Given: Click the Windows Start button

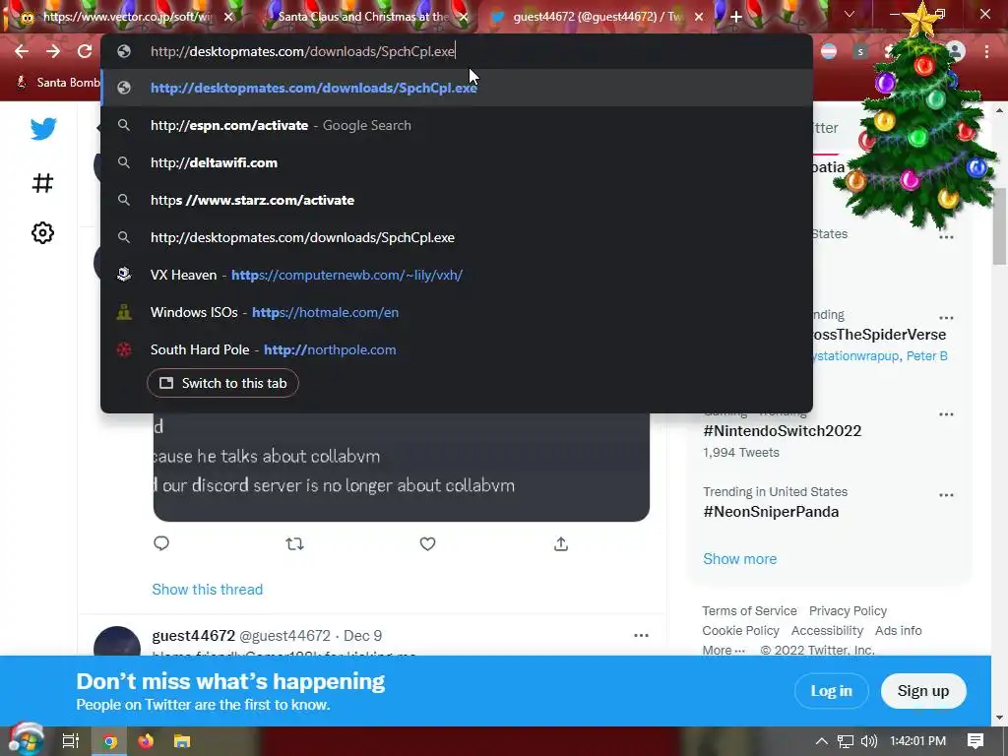Looking at the screenshot, I should (x=26, y=740).
